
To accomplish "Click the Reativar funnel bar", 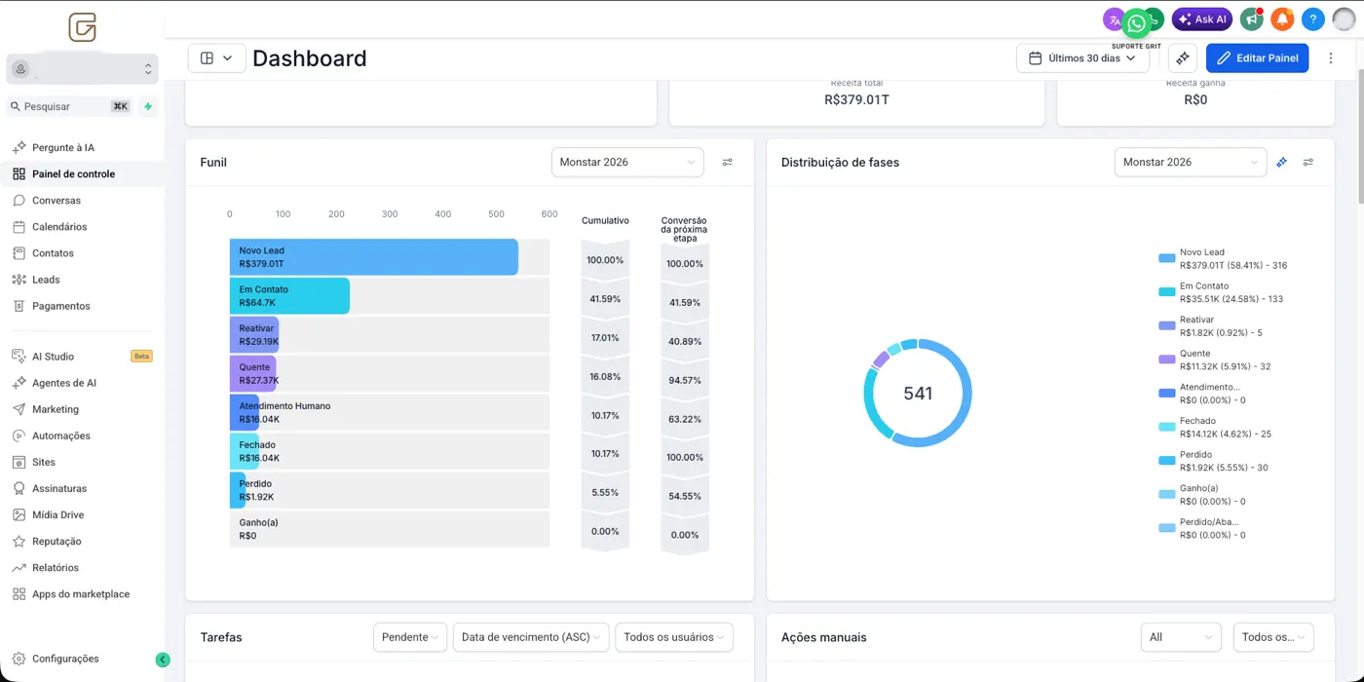I will (x=254, y=335).
